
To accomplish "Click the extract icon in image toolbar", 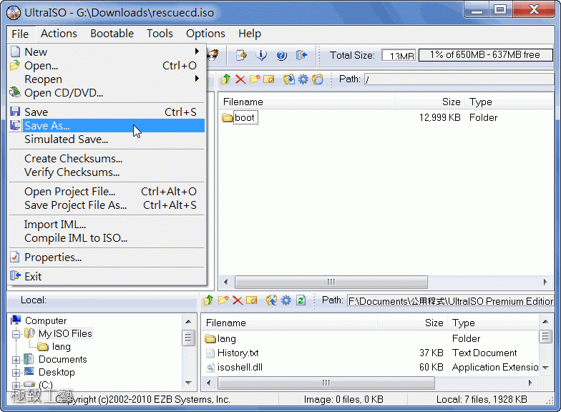I will click(289, 79).
